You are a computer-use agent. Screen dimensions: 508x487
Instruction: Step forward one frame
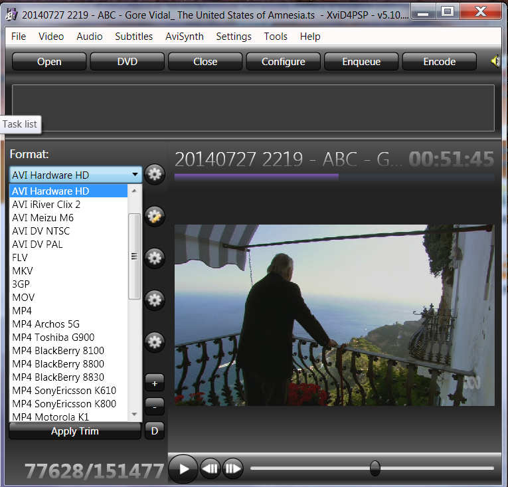(232, 468)
